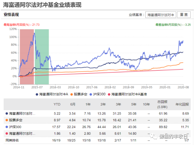Click the 2019-05 x-axis date label
This screenshot has width=194, height=145.
[x=147, y=87]
